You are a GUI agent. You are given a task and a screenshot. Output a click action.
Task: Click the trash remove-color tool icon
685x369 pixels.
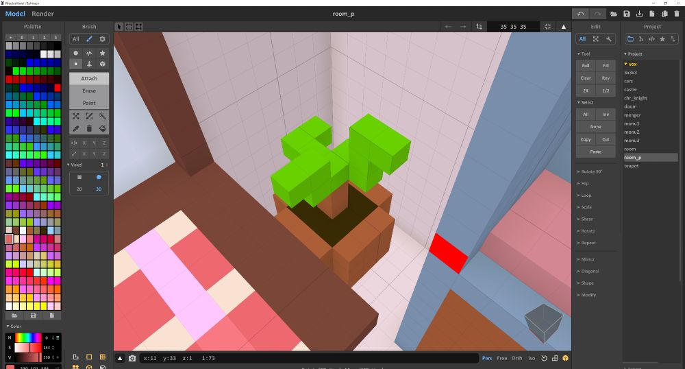(x=89, y=128)
